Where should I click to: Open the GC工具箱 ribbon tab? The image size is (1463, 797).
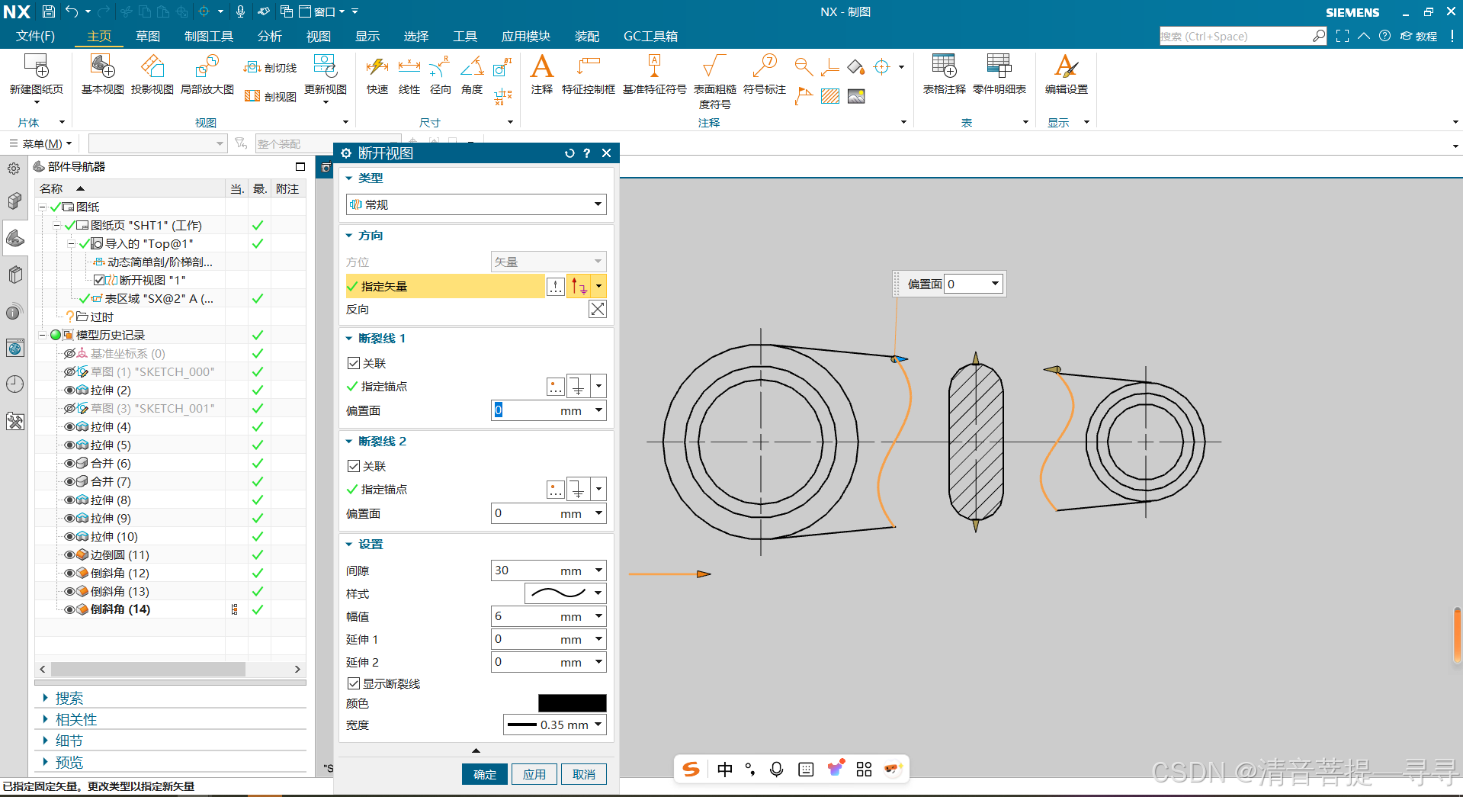click(x=650, y=36)
